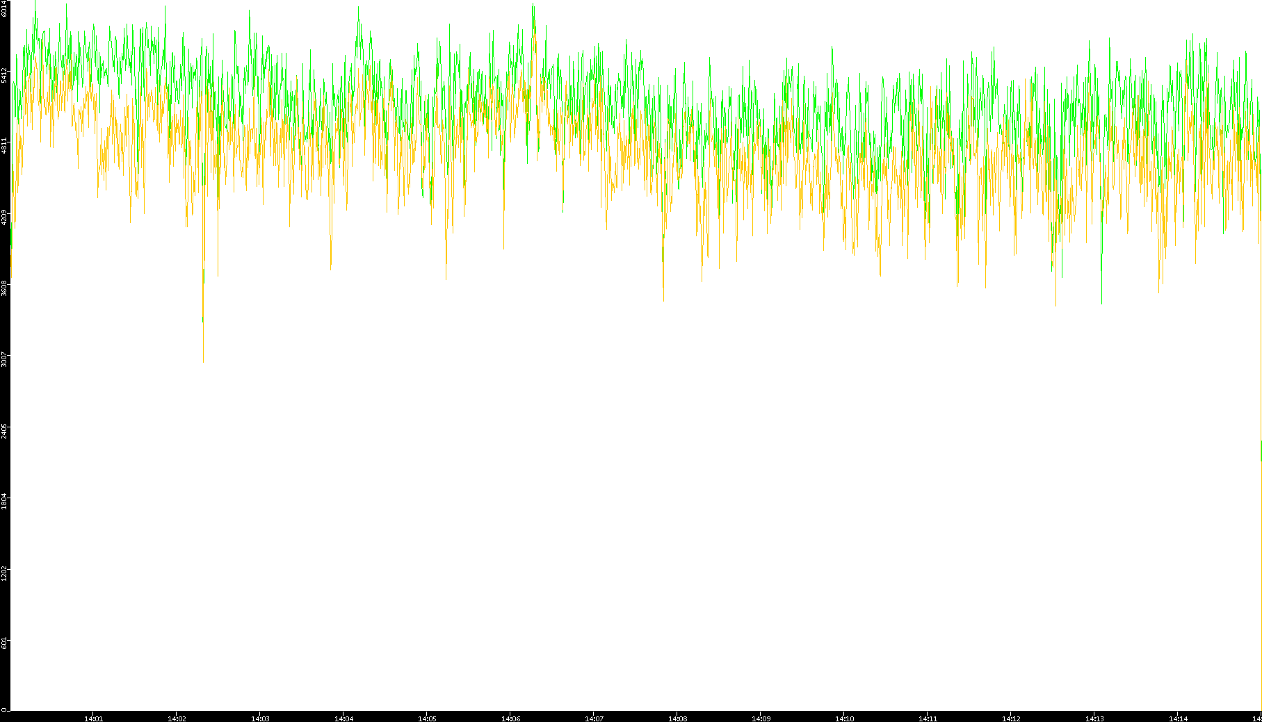1262x722 pixels.
Task: Click the 14:01 time axis label
Action: (93, 719)
